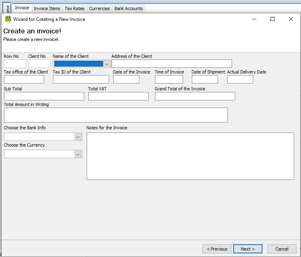Click the 'Choose the Bank Info' label
The image size is (301, 257).
[x=24, y=128]
